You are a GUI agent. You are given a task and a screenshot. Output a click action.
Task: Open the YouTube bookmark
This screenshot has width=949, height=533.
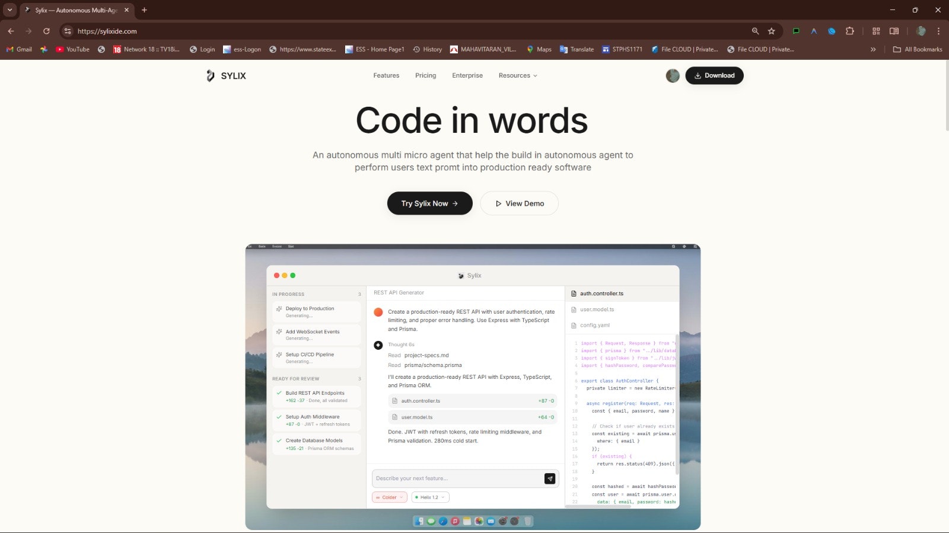click(x=72, y=49)
